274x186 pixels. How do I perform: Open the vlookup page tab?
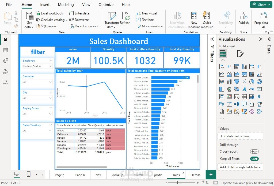[117, 175]
